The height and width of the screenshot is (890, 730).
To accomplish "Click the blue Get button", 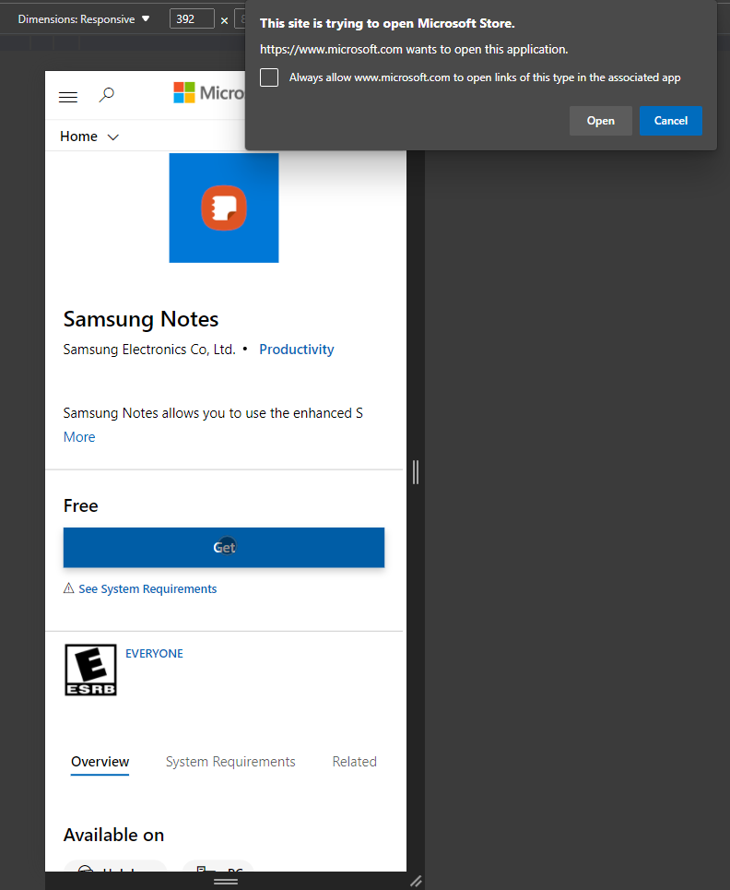I will coord(224,547).
